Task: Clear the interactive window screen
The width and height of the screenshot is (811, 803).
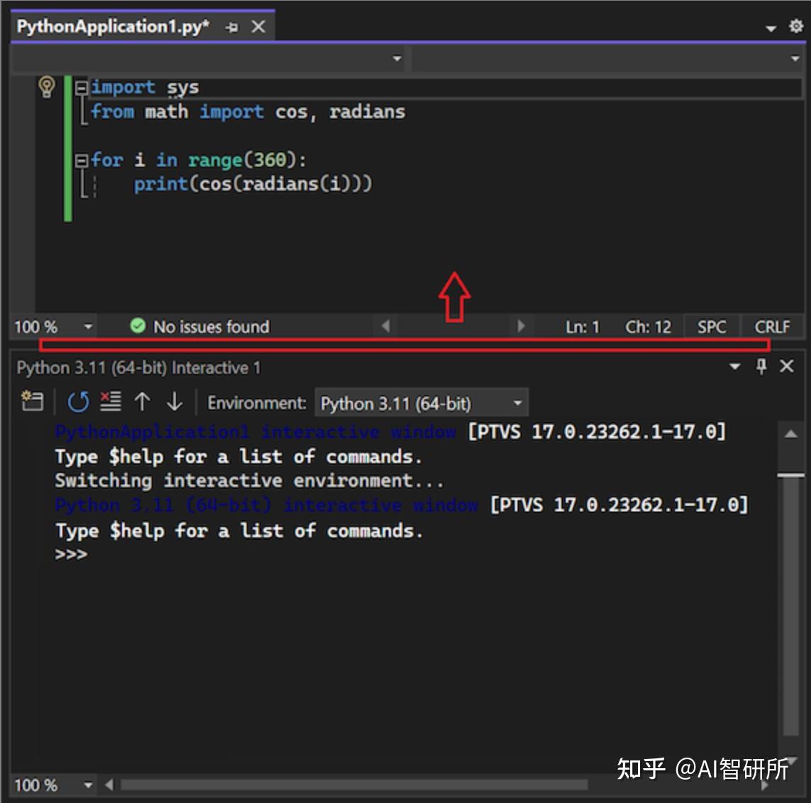Action: click(x=110, y=401)
